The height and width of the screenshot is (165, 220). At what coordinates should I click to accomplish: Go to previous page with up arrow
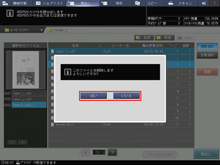(x=86, y=152)
